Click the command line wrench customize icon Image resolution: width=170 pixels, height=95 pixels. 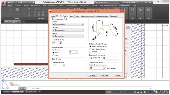[x=24, y=88]
